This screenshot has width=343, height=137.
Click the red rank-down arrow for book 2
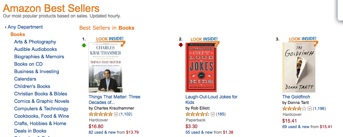click(x=181, y=45)
